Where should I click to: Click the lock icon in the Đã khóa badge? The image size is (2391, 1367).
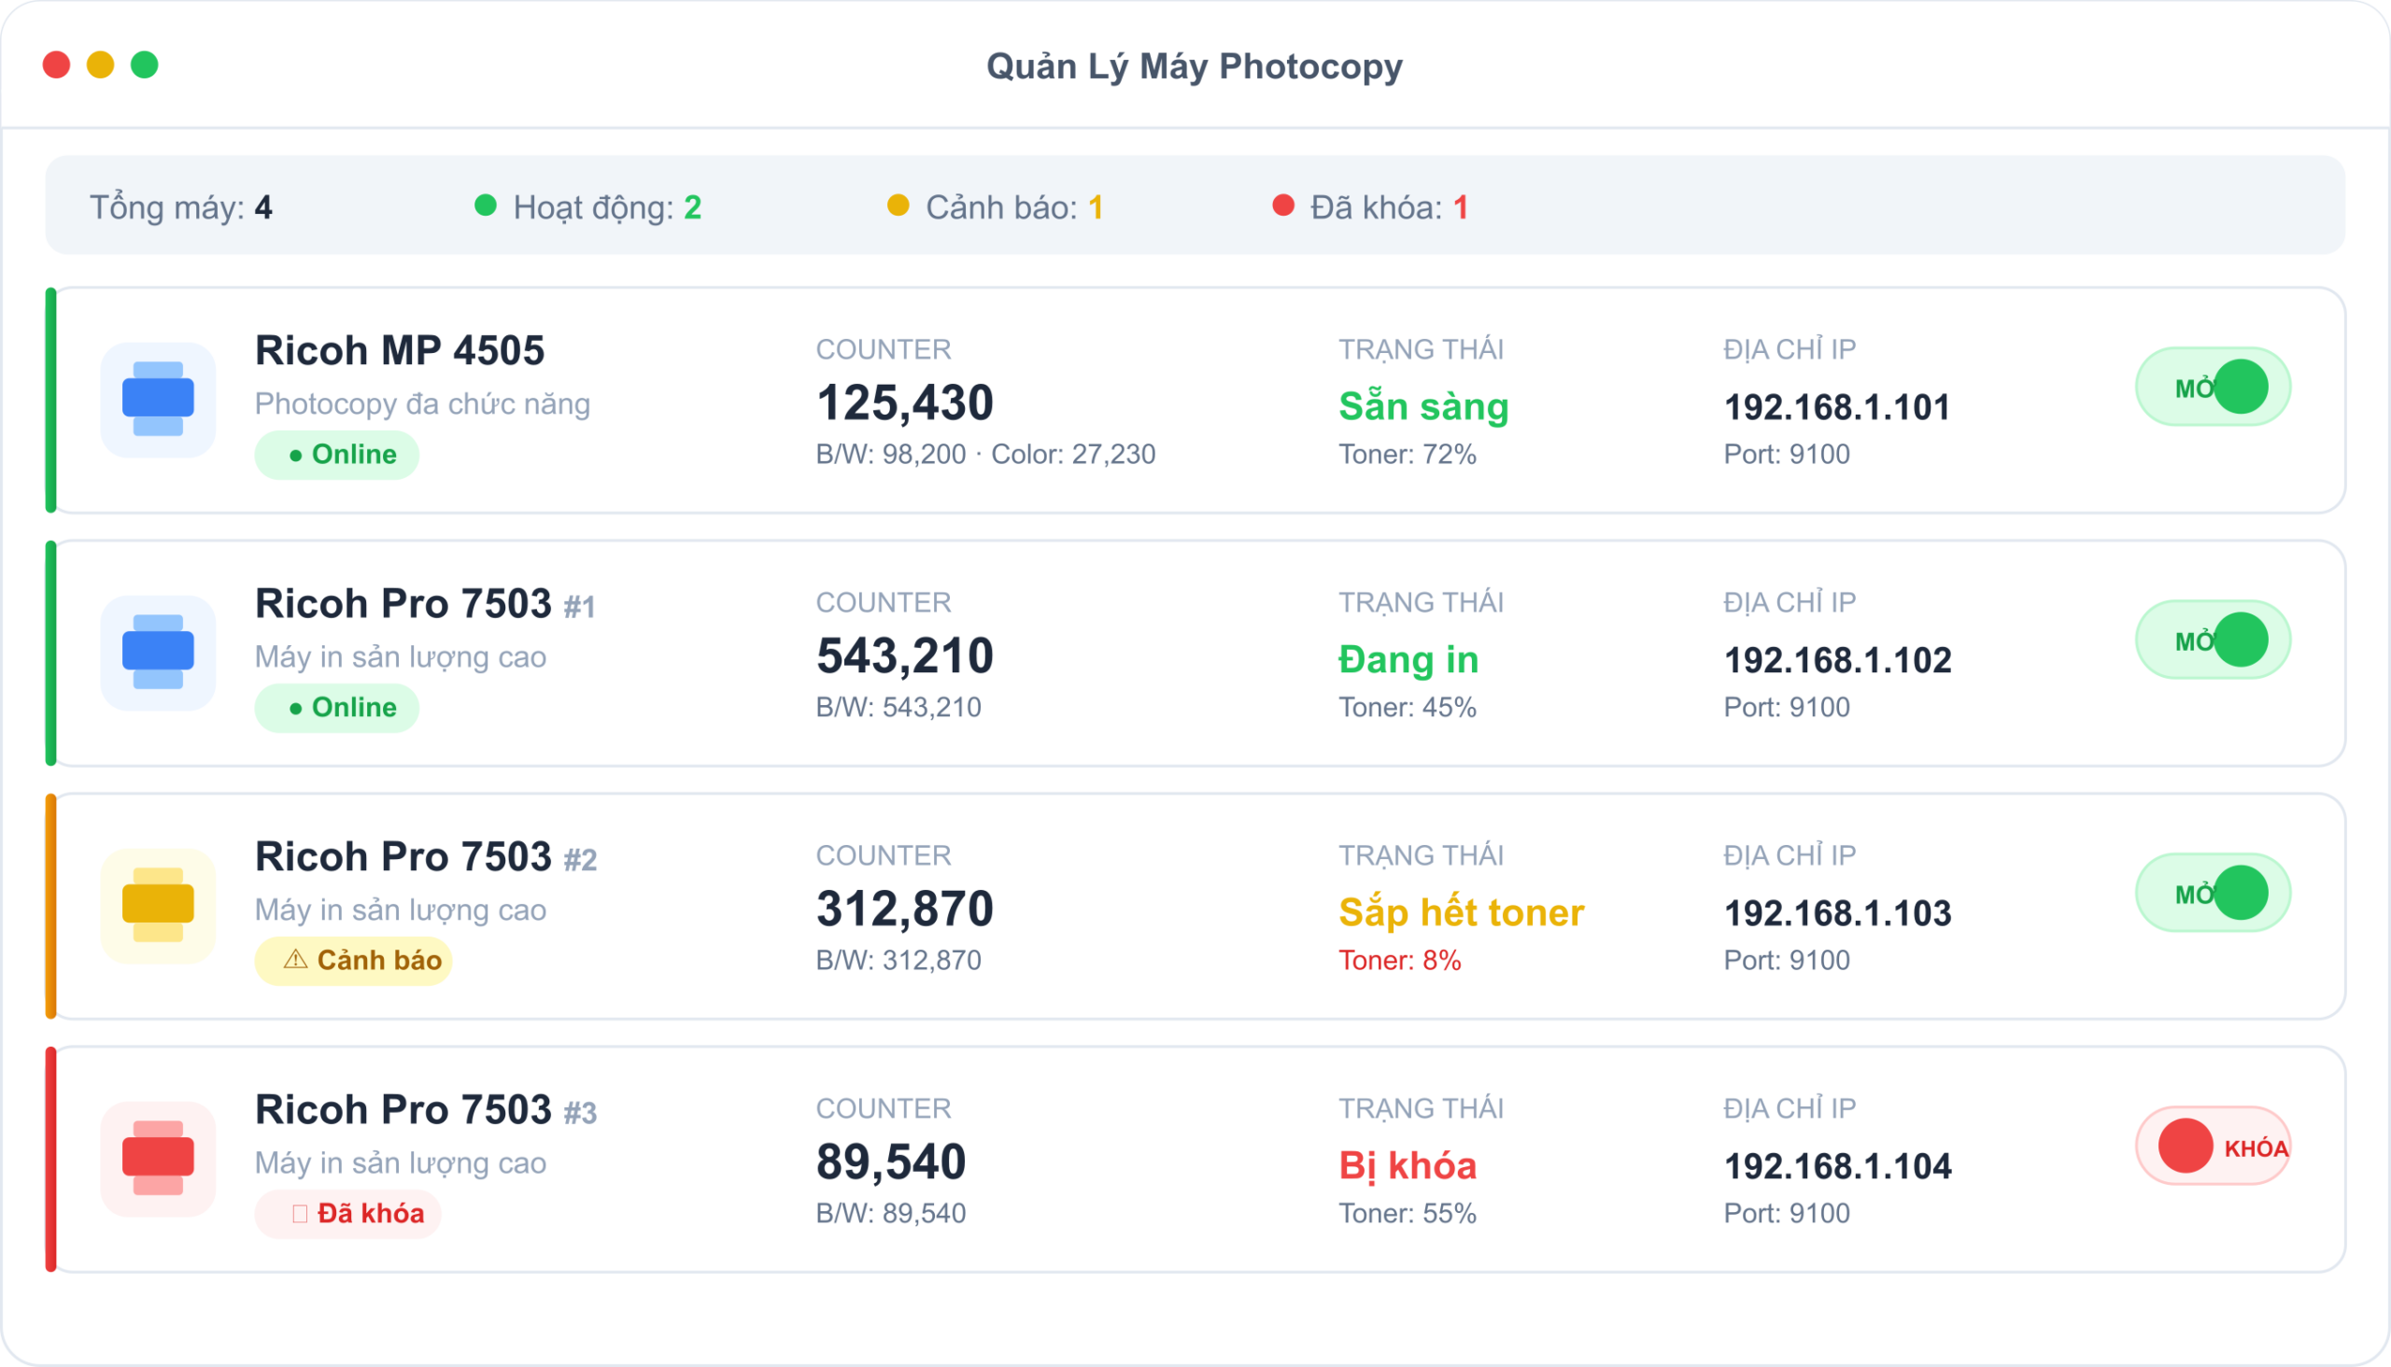tap(300, 1213)
